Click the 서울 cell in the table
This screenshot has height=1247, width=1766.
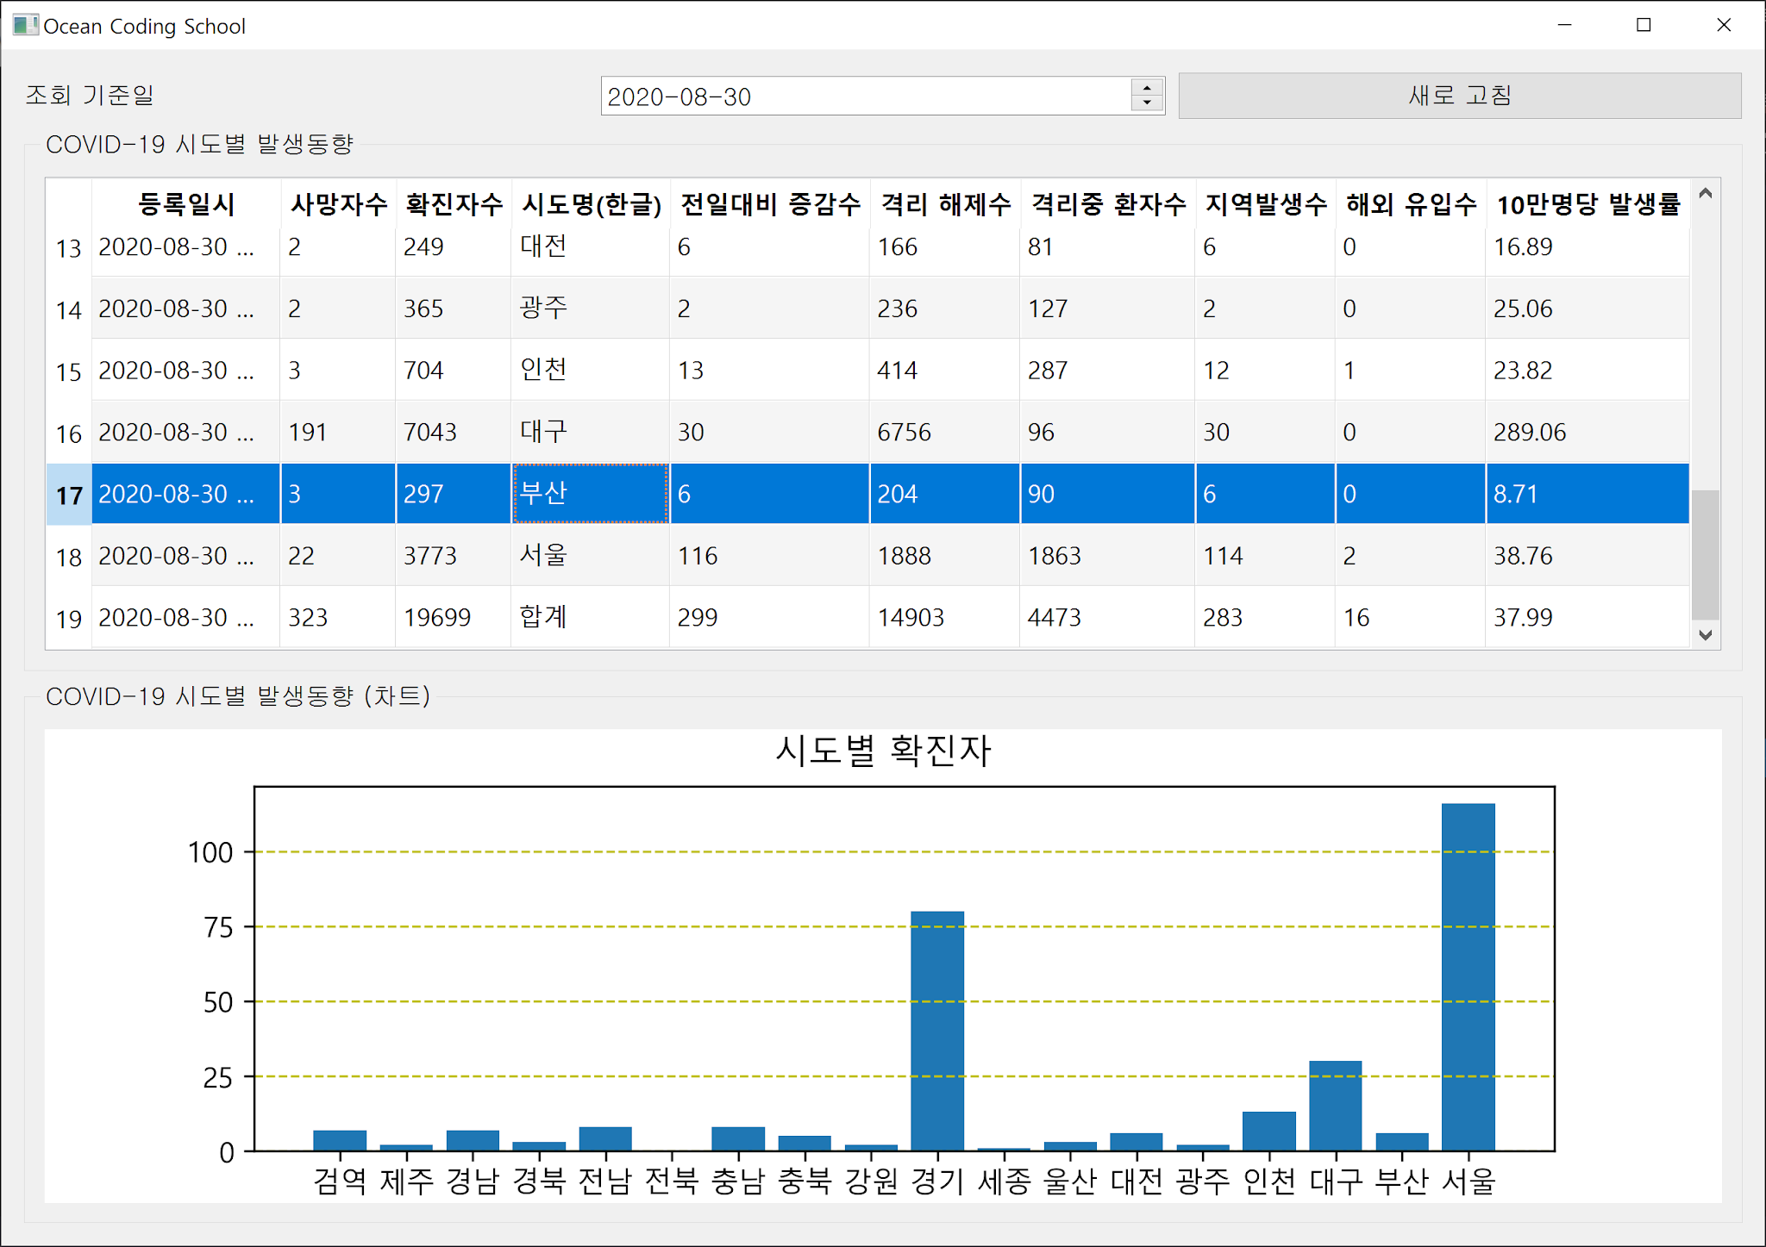point(591,556)
